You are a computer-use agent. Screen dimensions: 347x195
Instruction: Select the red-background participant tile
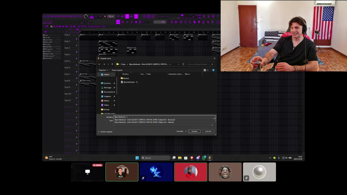[x=191, y=172]
